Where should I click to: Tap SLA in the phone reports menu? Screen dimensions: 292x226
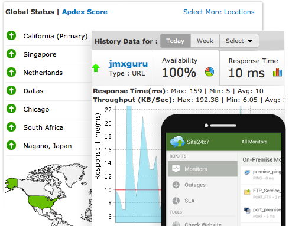point(190,201)
